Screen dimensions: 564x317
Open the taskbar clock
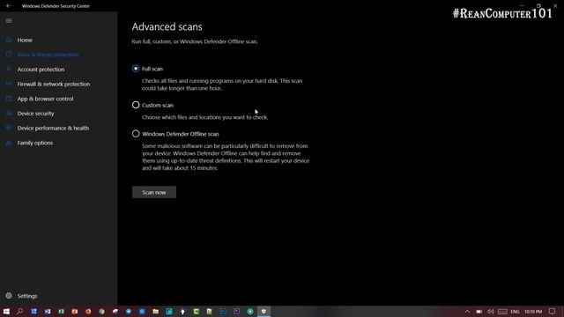tap(532, 311)
